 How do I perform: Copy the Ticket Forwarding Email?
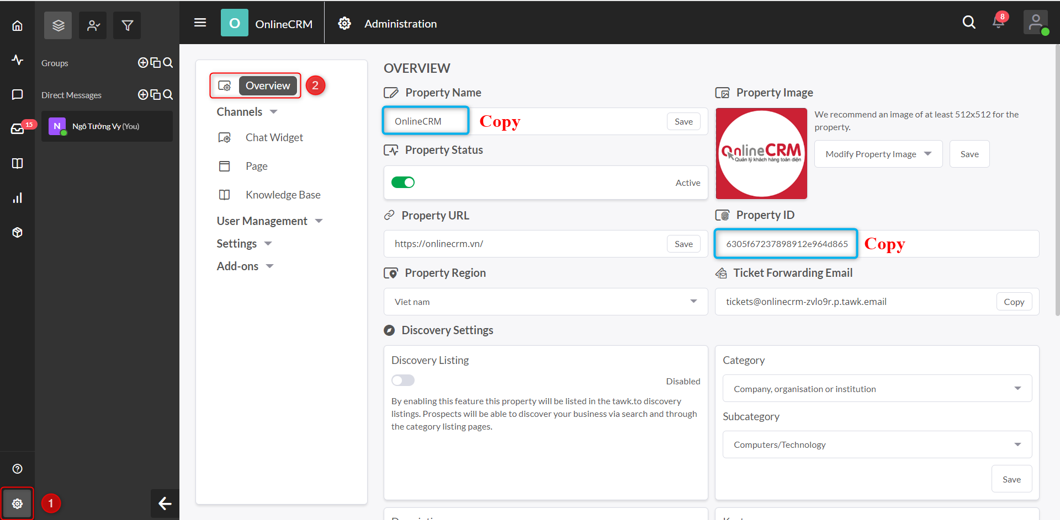coord(1014,302)
